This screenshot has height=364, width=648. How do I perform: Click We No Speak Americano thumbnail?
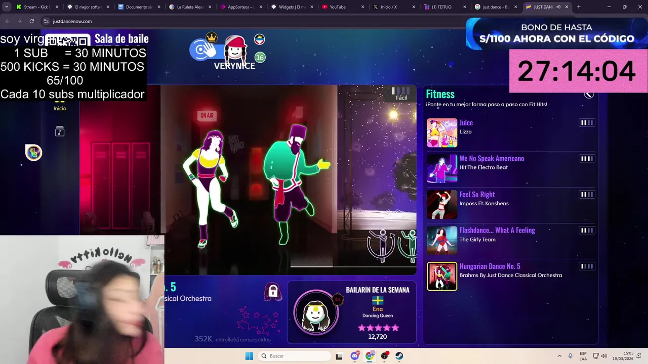click(x=442, y=169)
